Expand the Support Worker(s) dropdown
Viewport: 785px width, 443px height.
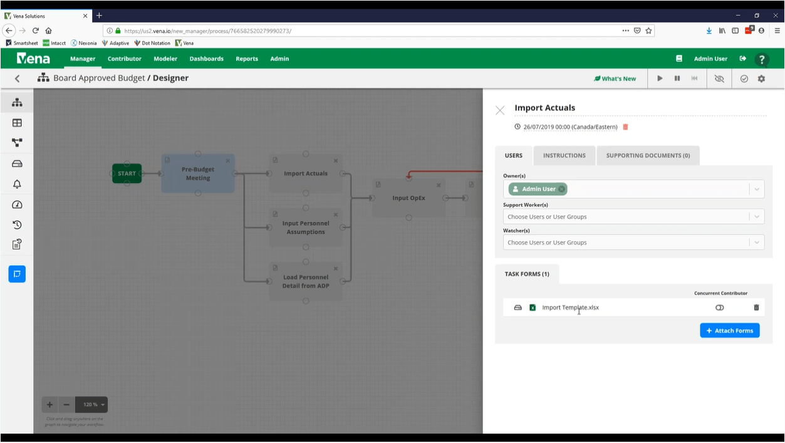click(756, 217)
